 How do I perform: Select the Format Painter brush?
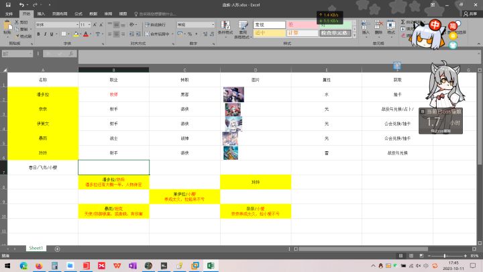coord(17,36)
